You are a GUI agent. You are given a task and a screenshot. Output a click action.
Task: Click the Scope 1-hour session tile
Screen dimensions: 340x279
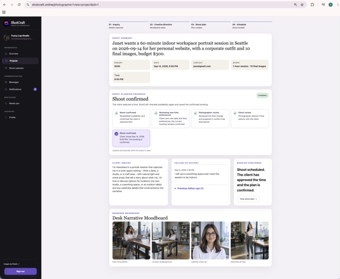pos(249,65)
